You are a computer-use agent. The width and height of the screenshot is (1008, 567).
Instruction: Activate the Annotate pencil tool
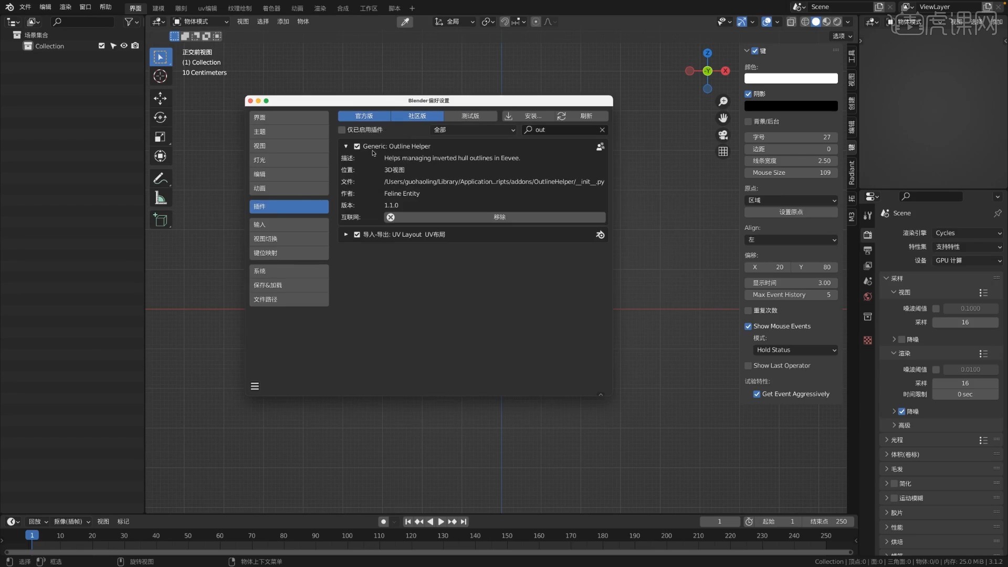160,178
